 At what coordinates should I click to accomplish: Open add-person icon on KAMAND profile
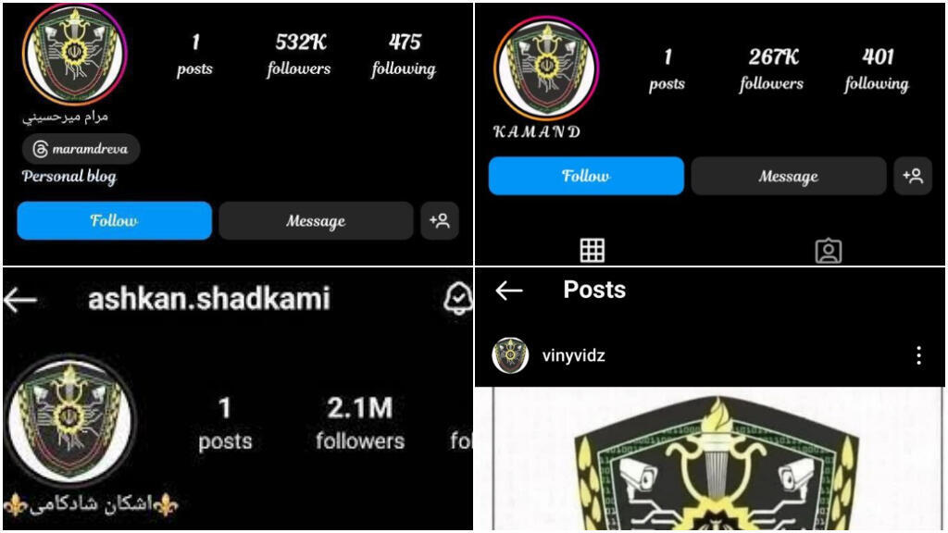tap(913, 176)
